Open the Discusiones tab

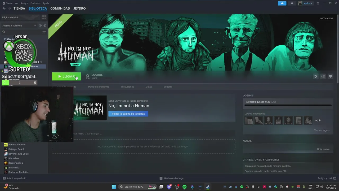point(127,87)
